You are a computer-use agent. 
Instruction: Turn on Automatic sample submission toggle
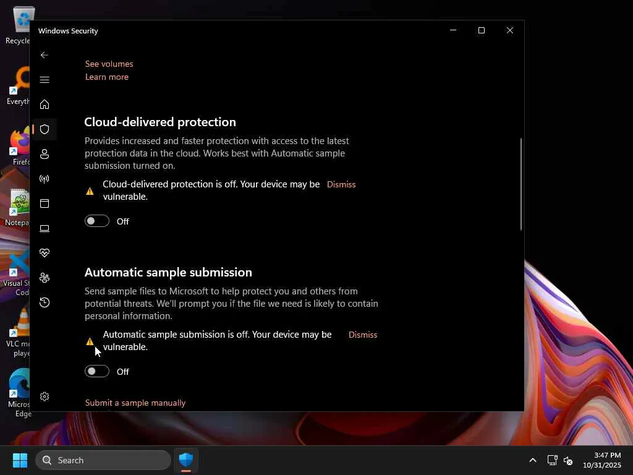(97, 371)
